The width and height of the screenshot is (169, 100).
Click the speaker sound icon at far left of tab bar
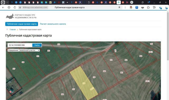click(x=3, y=2)
